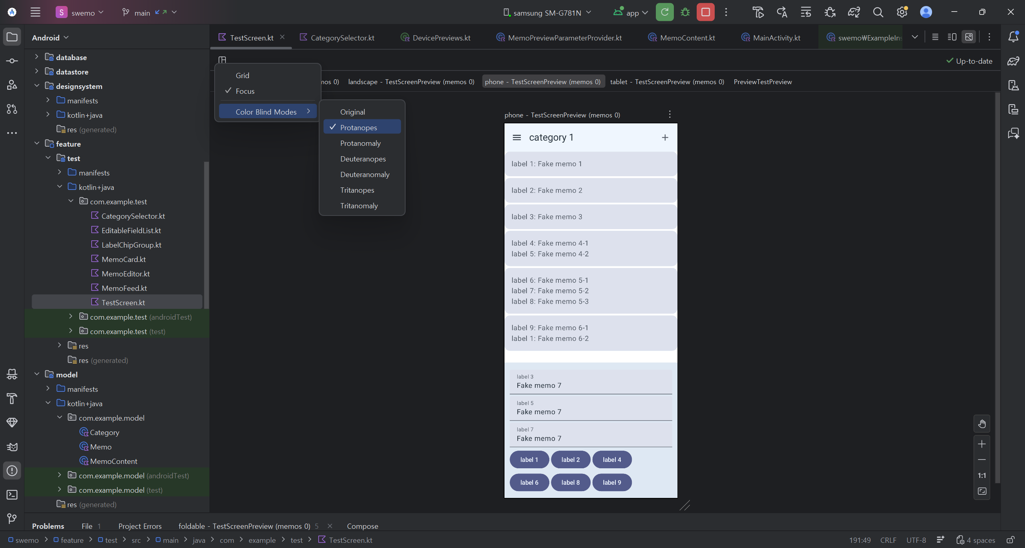This screenshot has width=1025, height=548.
Task: Open the Logcat tool window
Action: click(x=12, y=447)
